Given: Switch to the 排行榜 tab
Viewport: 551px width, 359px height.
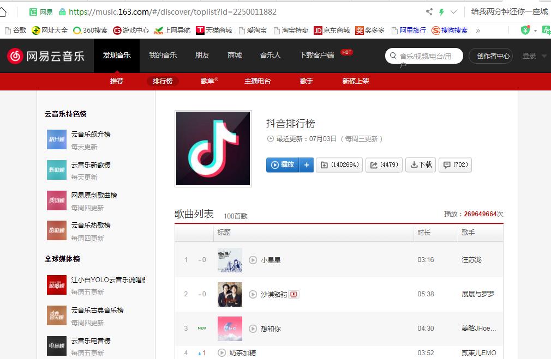Looking at the screenshot, I should click(163, 81).
